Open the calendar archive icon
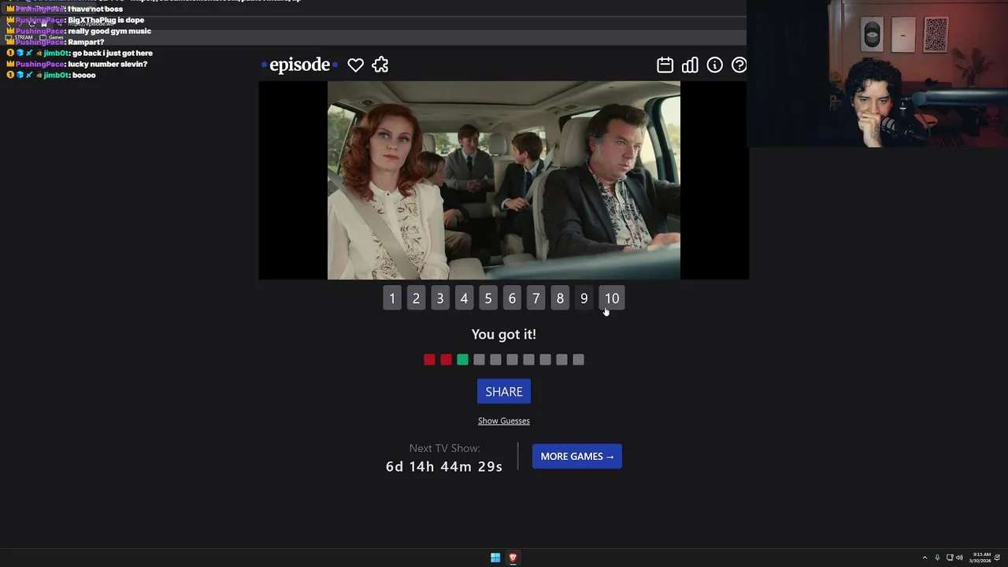The width and height of the screenshot is (1008, 567). coord(665,65)
